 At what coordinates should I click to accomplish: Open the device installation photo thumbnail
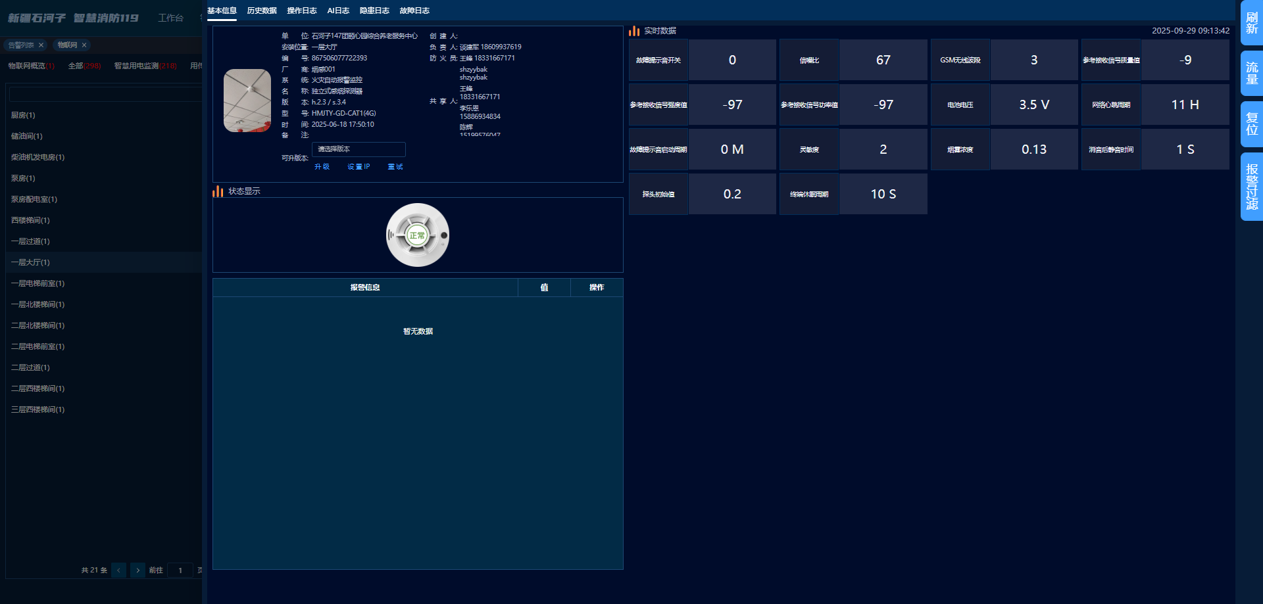(x=247, y=101)
